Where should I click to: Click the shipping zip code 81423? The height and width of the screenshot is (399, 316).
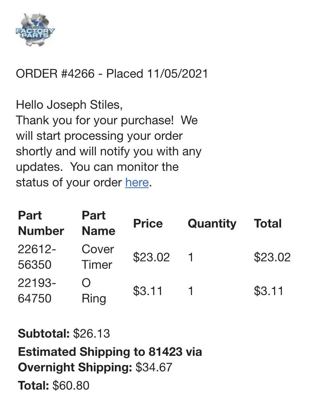pyautogui.click(x=165, y=352)
